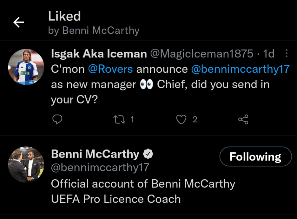Viewport: 297px width, 219px height.
Task: Click the @bennimccarthy17 handle below Benni's name
Action: point(100,167)
